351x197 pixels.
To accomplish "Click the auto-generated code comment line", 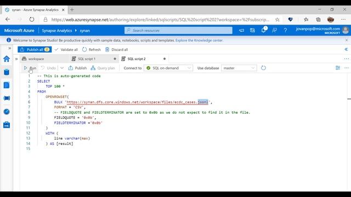I will tap(69, 76).
